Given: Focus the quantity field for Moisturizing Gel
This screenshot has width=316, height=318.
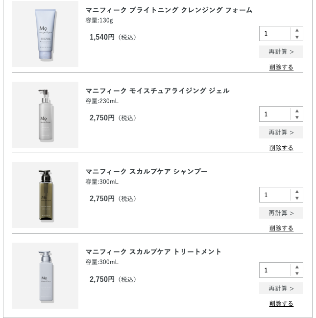Looking at the screenshot, I should [x=275, y=114].
